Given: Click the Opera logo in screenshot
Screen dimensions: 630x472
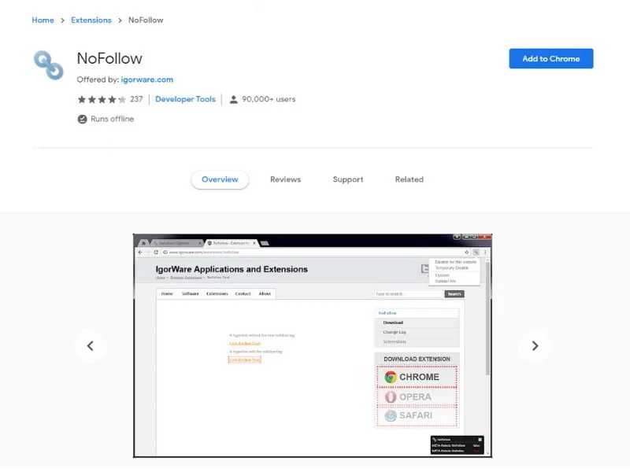Looking at the screenshot, I should point(390,397).
